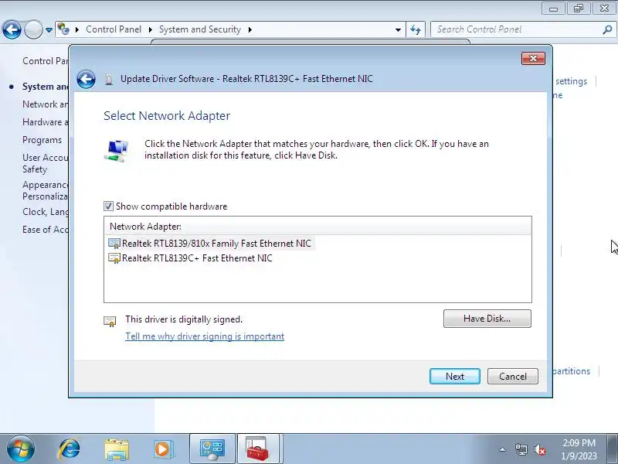The width and height of the screenshot is (618, 464).
Task: Open Appearance and Personalization sidebar category
Action: [46, 190]
